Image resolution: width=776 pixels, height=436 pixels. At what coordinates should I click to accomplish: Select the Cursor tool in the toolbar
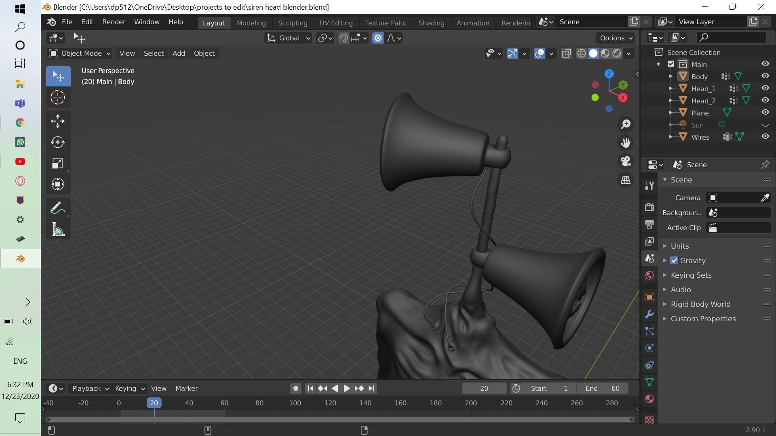click(58, 97)
